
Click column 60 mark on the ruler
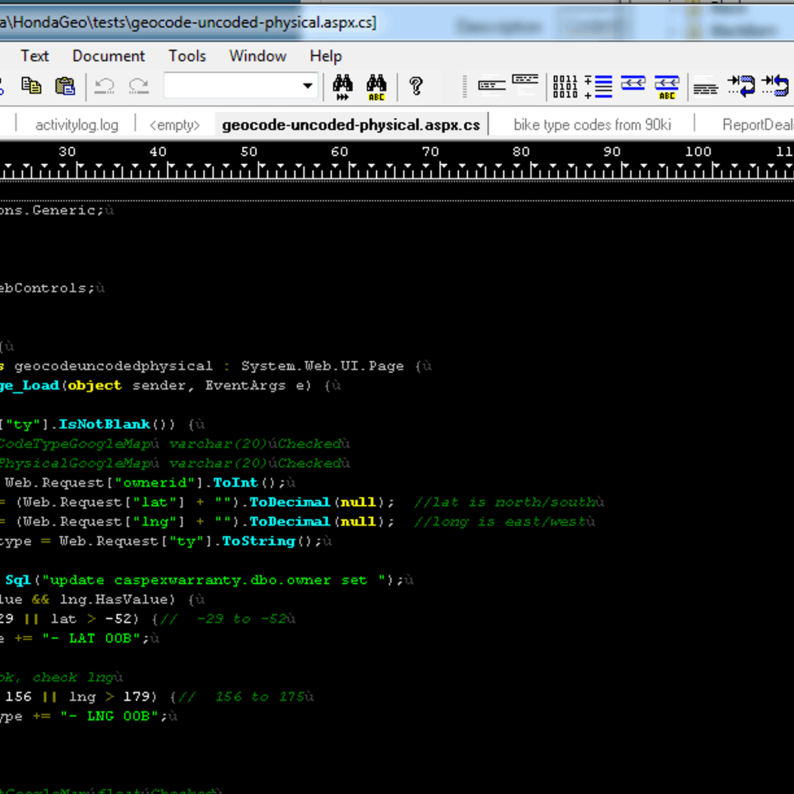(339, 152)
